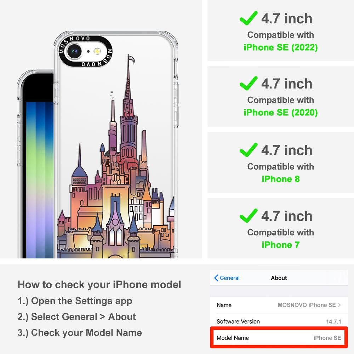Click the About title in header

point(279,278)
